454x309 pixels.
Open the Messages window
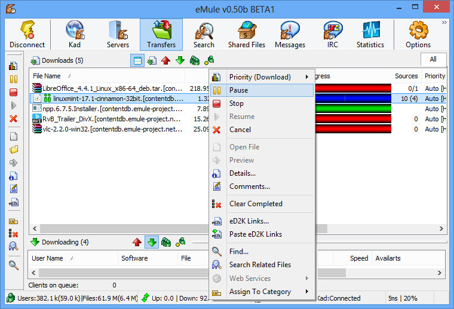click(x=290, y=35)
